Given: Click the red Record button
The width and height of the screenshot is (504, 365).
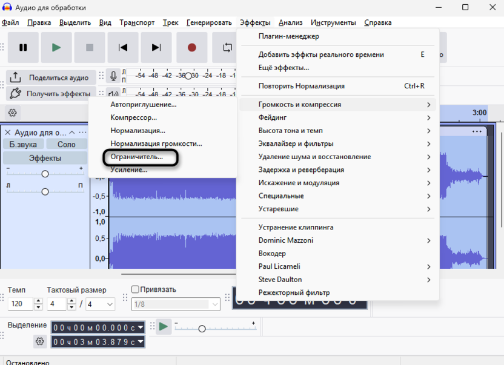Looking at the screenshot, I should 191,47.
